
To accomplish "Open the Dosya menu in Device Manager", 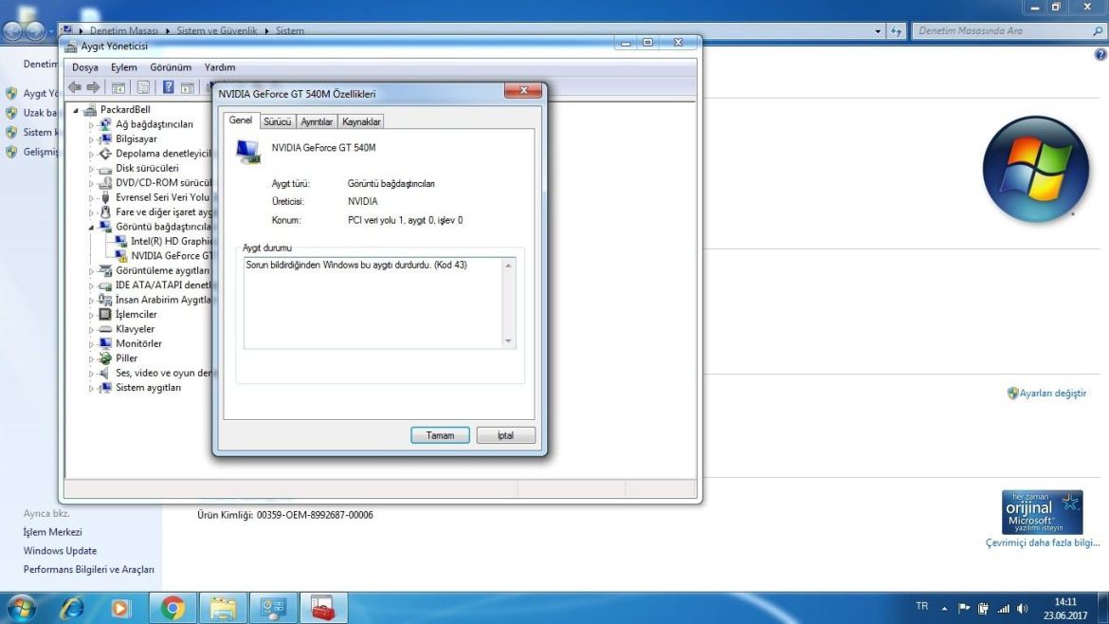I will [x=86, y=67].
